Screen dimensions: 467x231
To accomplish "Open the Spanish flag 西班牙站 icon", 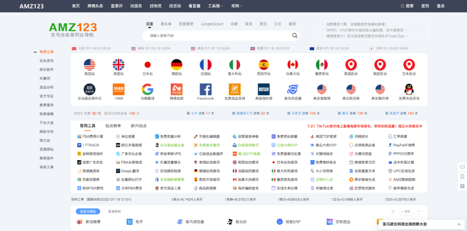I will 264,65.
